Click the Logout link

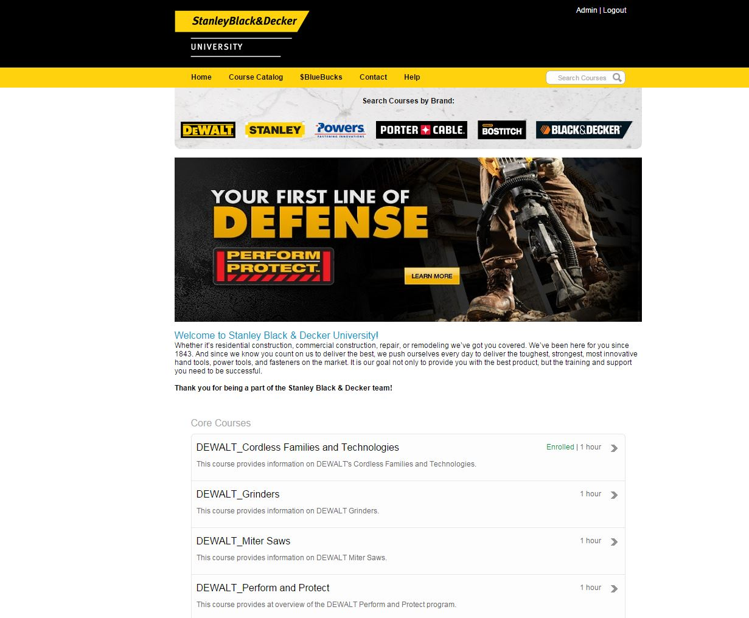point(615,10)
